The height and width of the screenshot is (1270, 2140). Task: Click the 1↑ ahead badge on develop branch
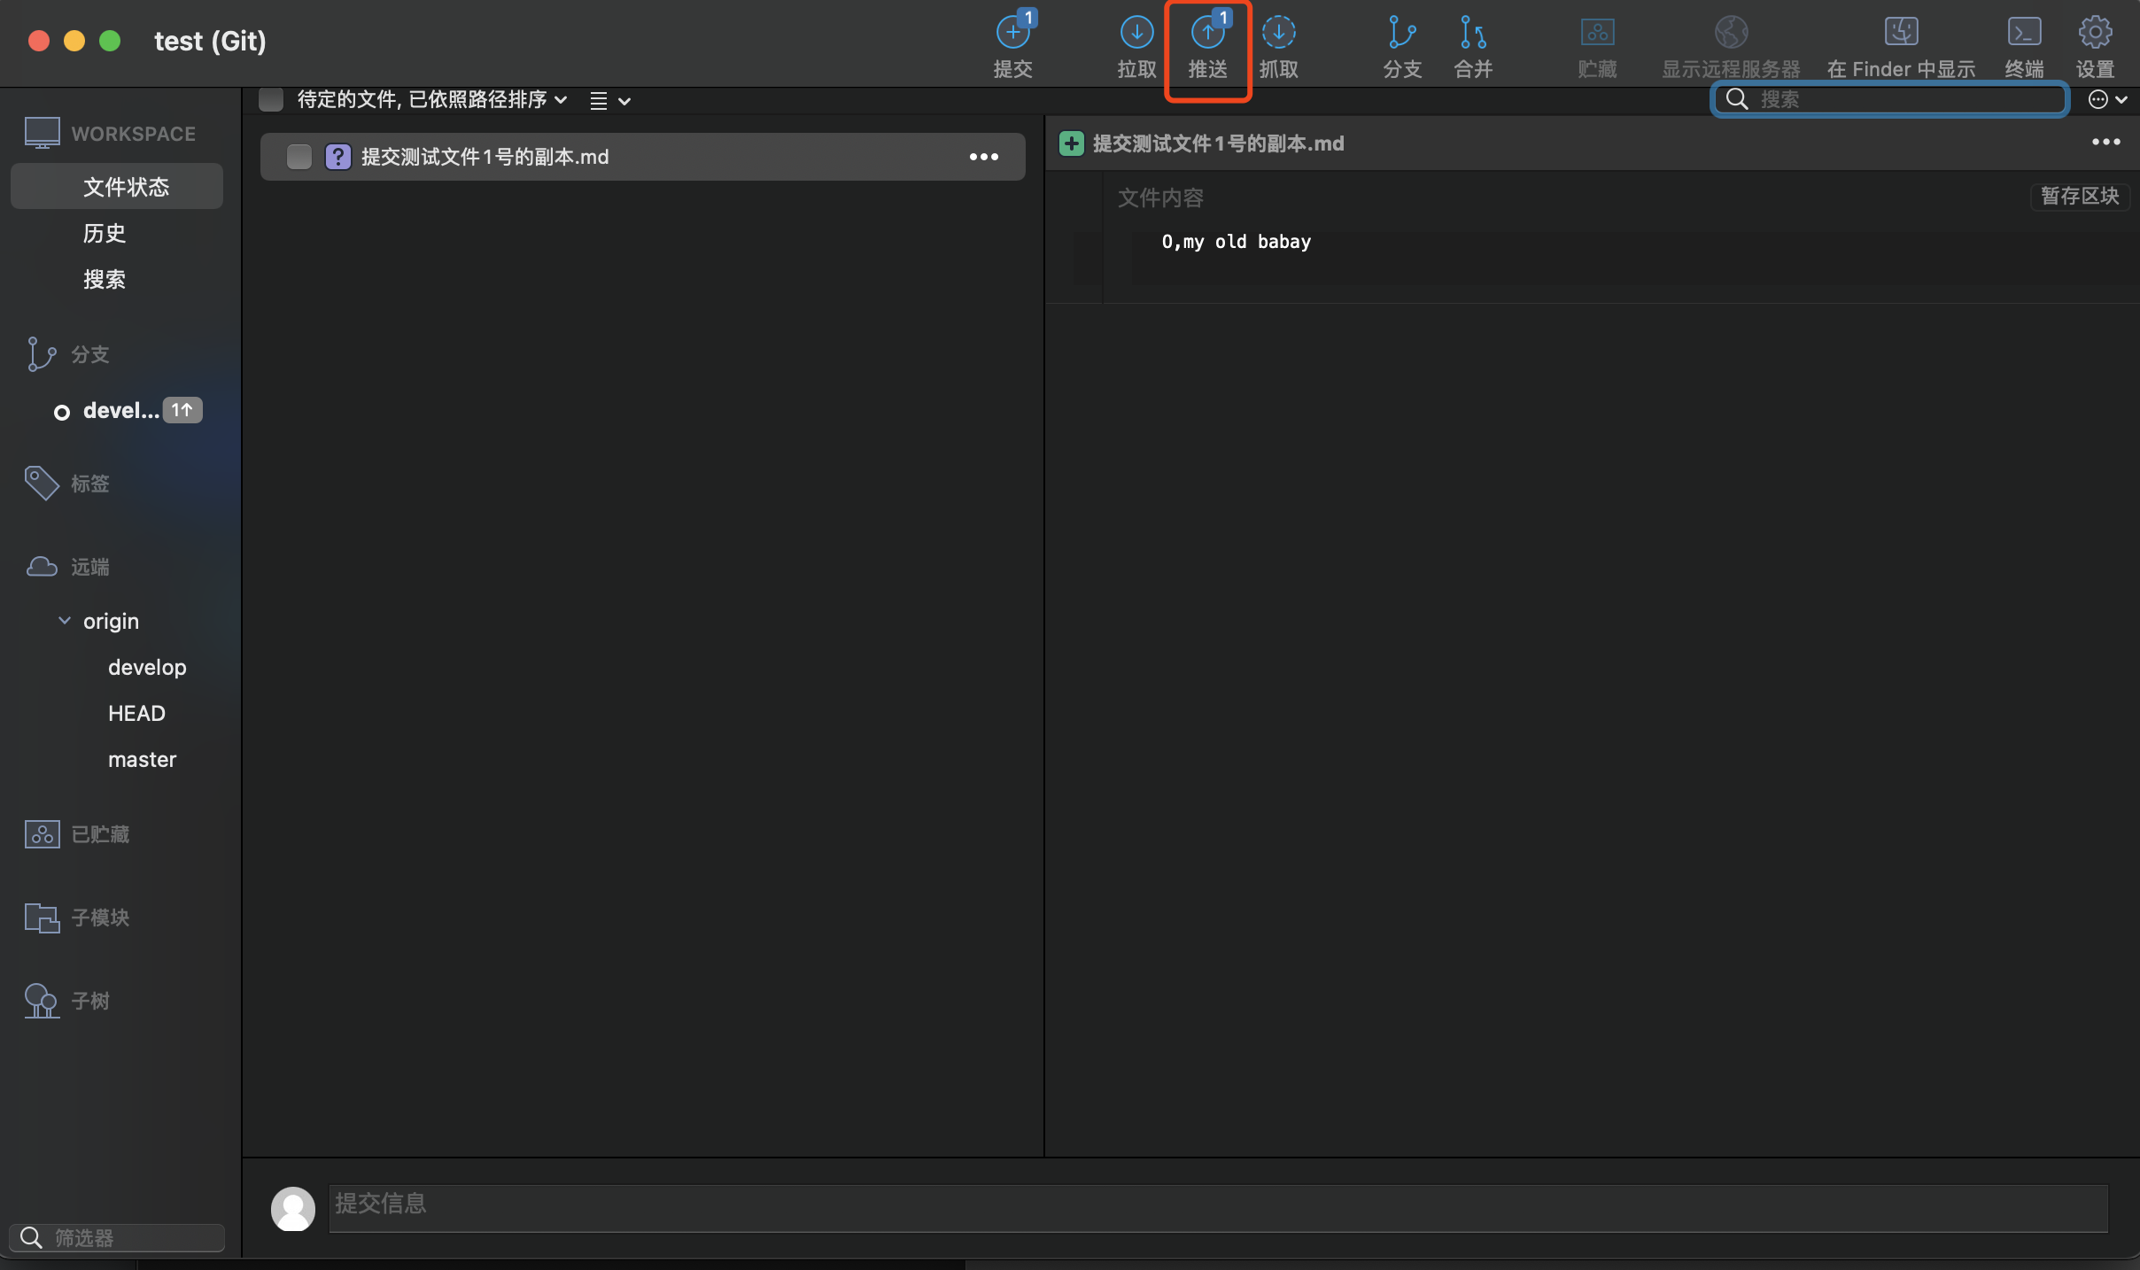pyautogui.click(x=182, y=410)
